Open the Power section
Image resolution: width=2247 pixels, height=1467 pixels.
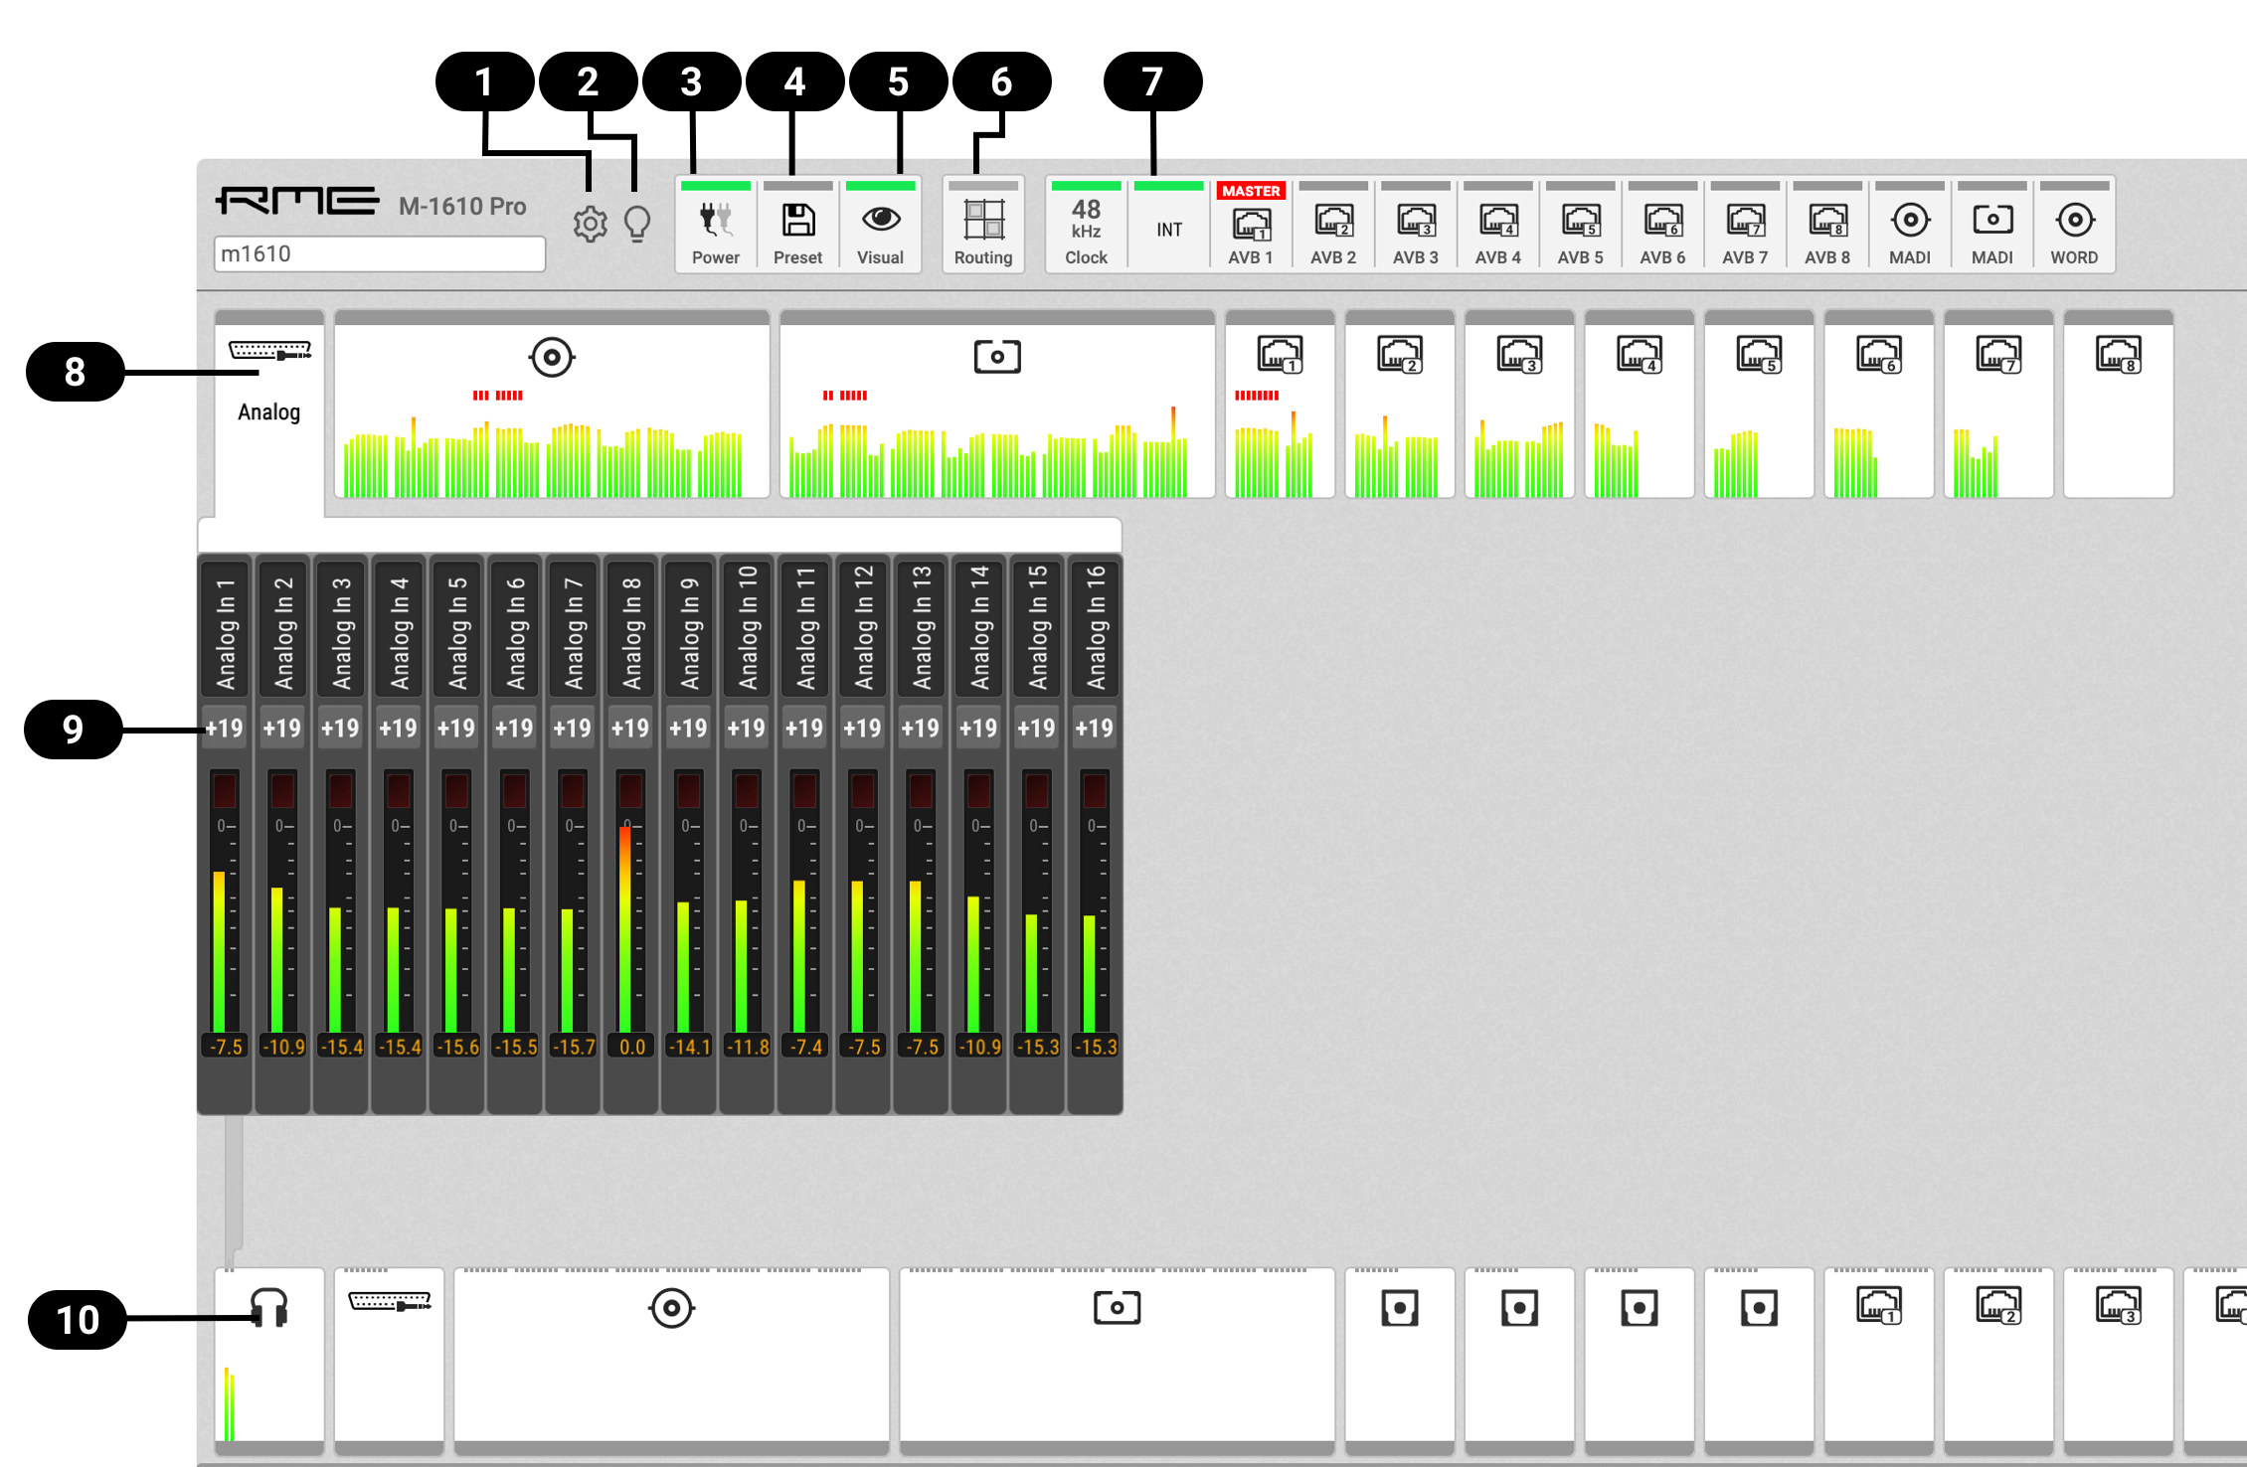tap(716, 225)
